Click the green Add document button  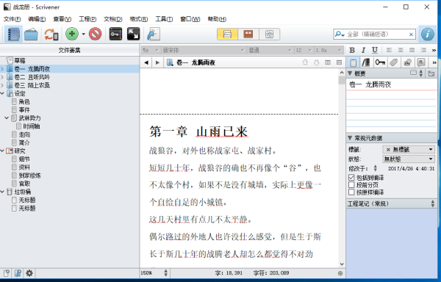72,34
